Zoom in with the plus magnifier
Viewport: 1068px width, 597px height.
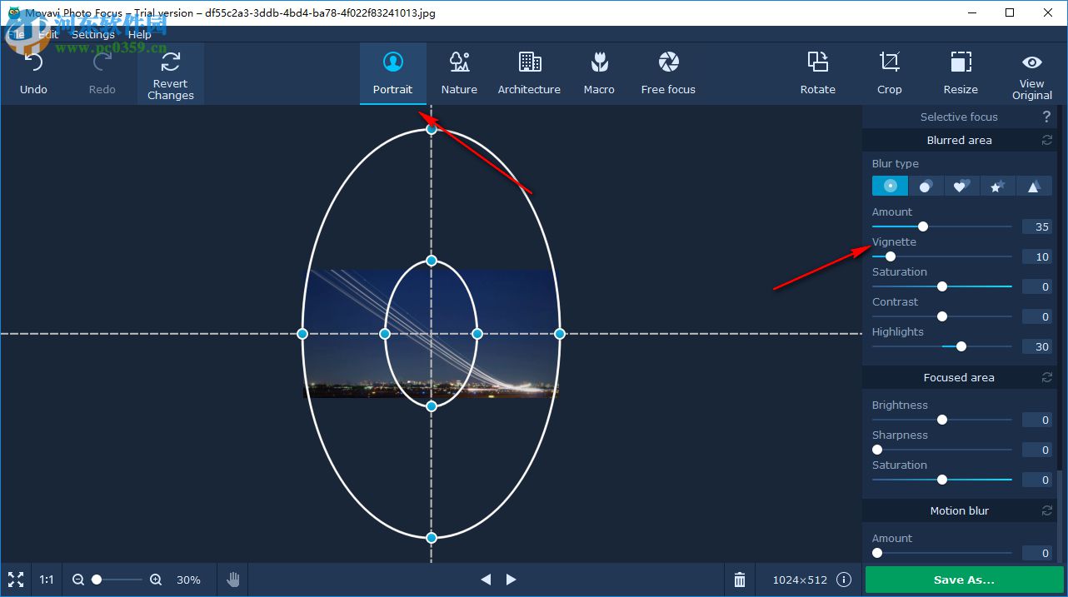pyautogui.click(x=156, y=580)
